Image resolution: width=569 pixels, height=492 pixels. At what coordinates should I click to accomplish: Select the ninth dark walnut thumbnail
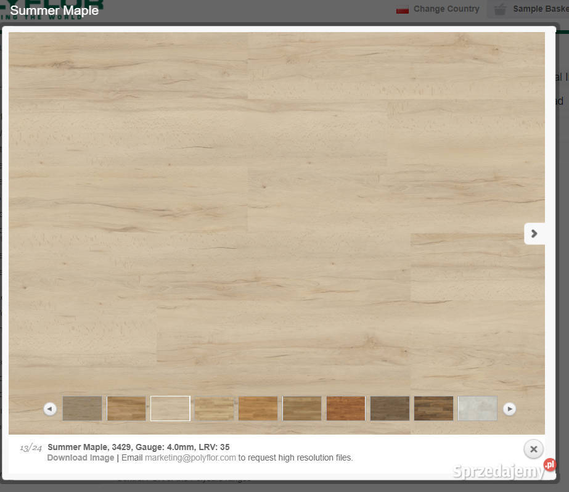tap(433, 408)
